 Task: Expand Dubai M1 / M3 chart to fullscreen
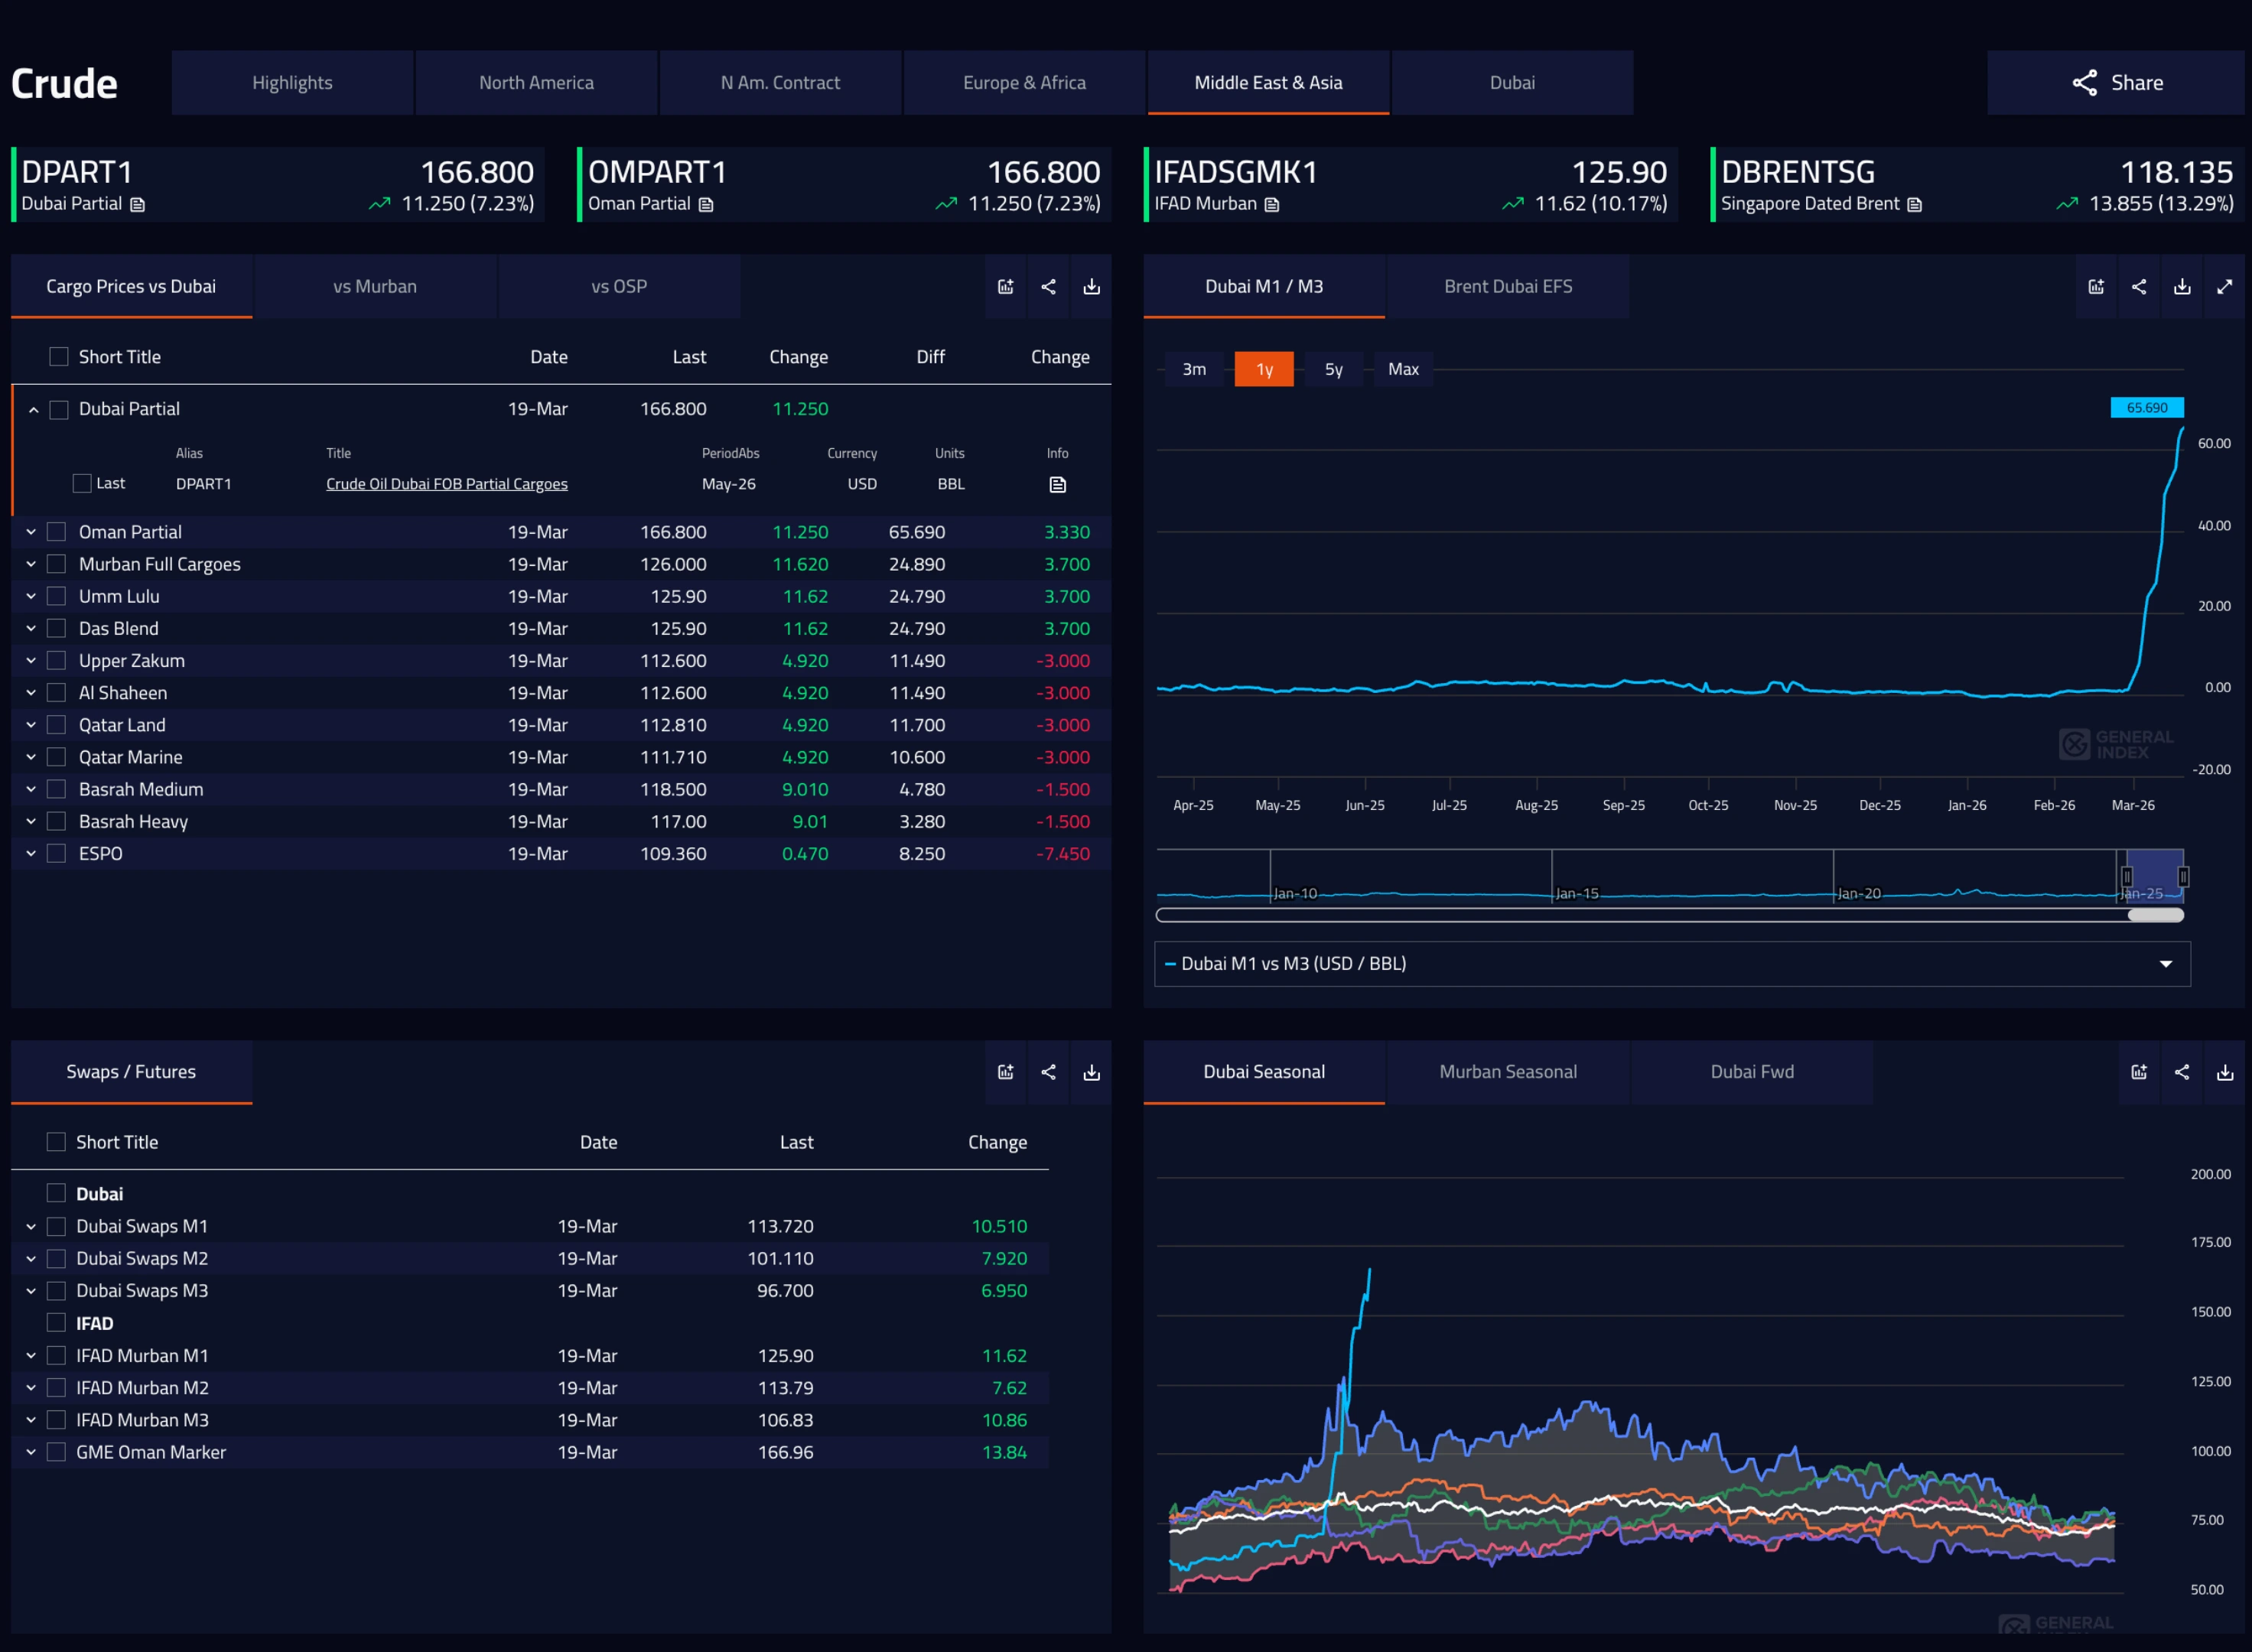tap(2224, 287)
